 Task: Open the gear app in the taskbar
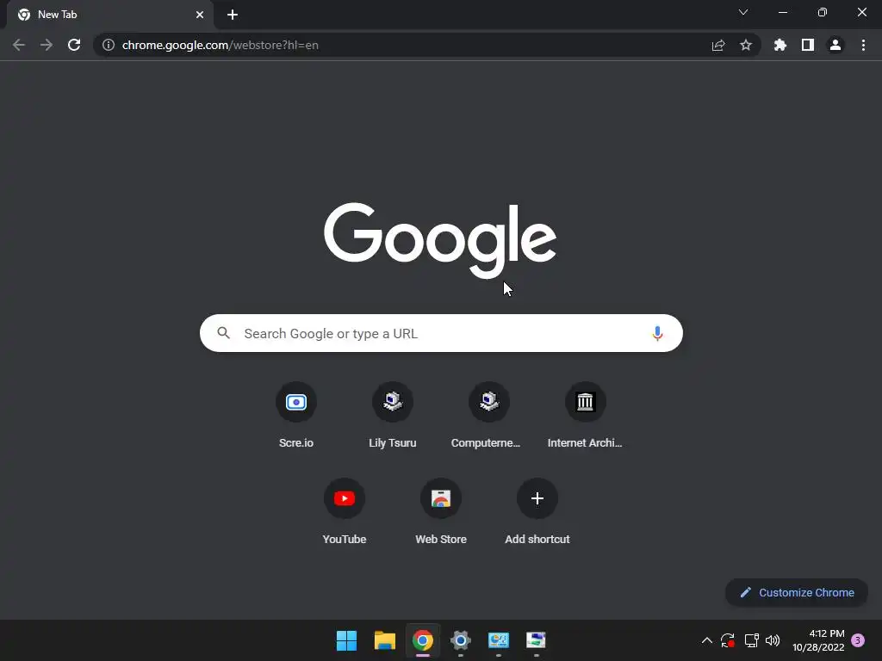coord(461,640)
